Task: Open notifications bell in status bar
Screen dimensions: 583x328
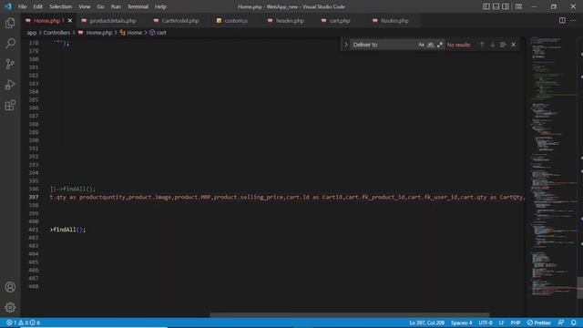Action: tap(573, 323)
